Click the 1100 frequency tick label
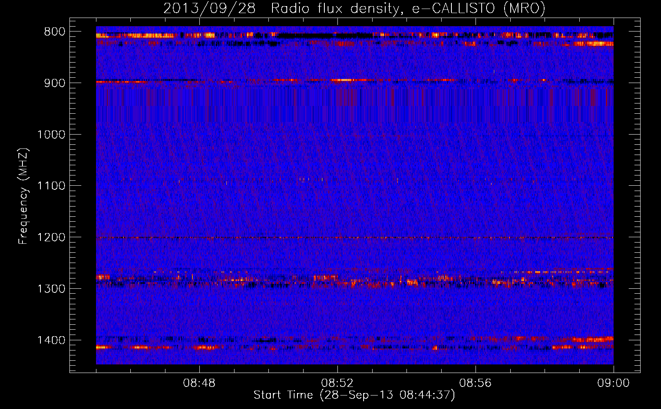This screenshot has width=661, height=409. tap(51, 186)
